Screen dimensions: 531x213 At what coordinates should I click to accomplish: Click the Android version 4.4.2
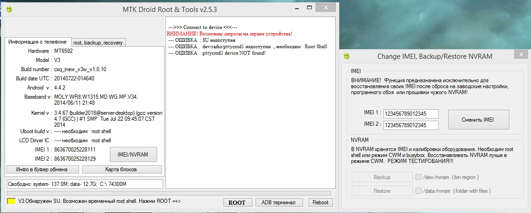click(61, 88)
